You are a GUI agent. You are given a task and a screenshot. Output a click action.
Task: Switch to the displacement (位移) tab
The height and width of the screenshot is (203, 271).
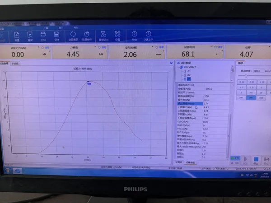pyautogui.click(x=240, y=63)
